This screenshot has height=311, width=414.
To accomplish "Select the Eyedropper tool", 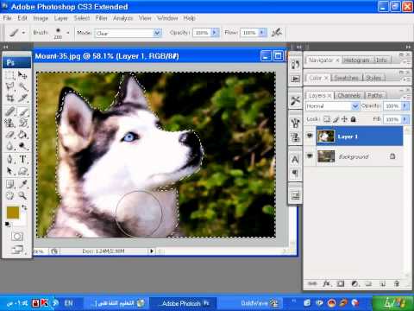I will tap(22, 184).
